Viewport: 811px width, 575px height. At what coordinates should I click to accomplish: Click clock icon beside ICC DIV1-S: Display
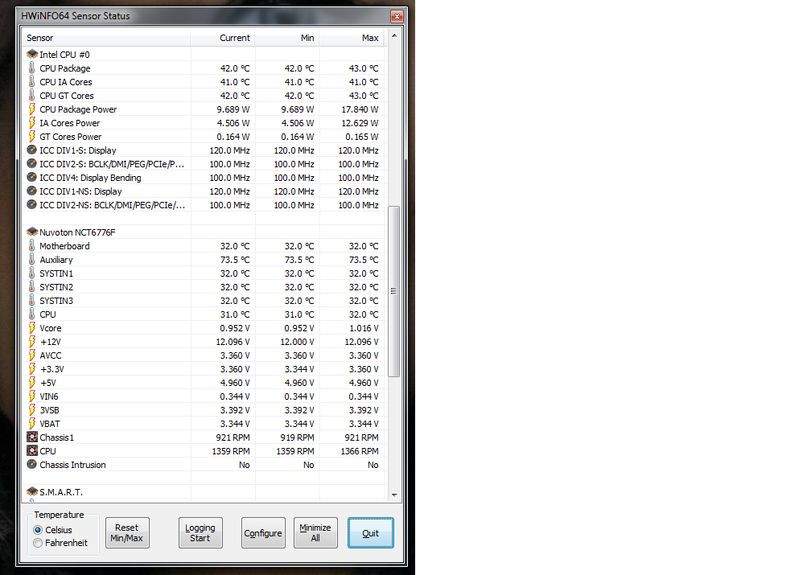click(31, 150)
